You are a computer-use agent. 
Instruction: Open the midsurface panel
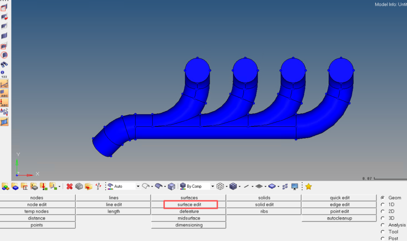click(189, 218)
